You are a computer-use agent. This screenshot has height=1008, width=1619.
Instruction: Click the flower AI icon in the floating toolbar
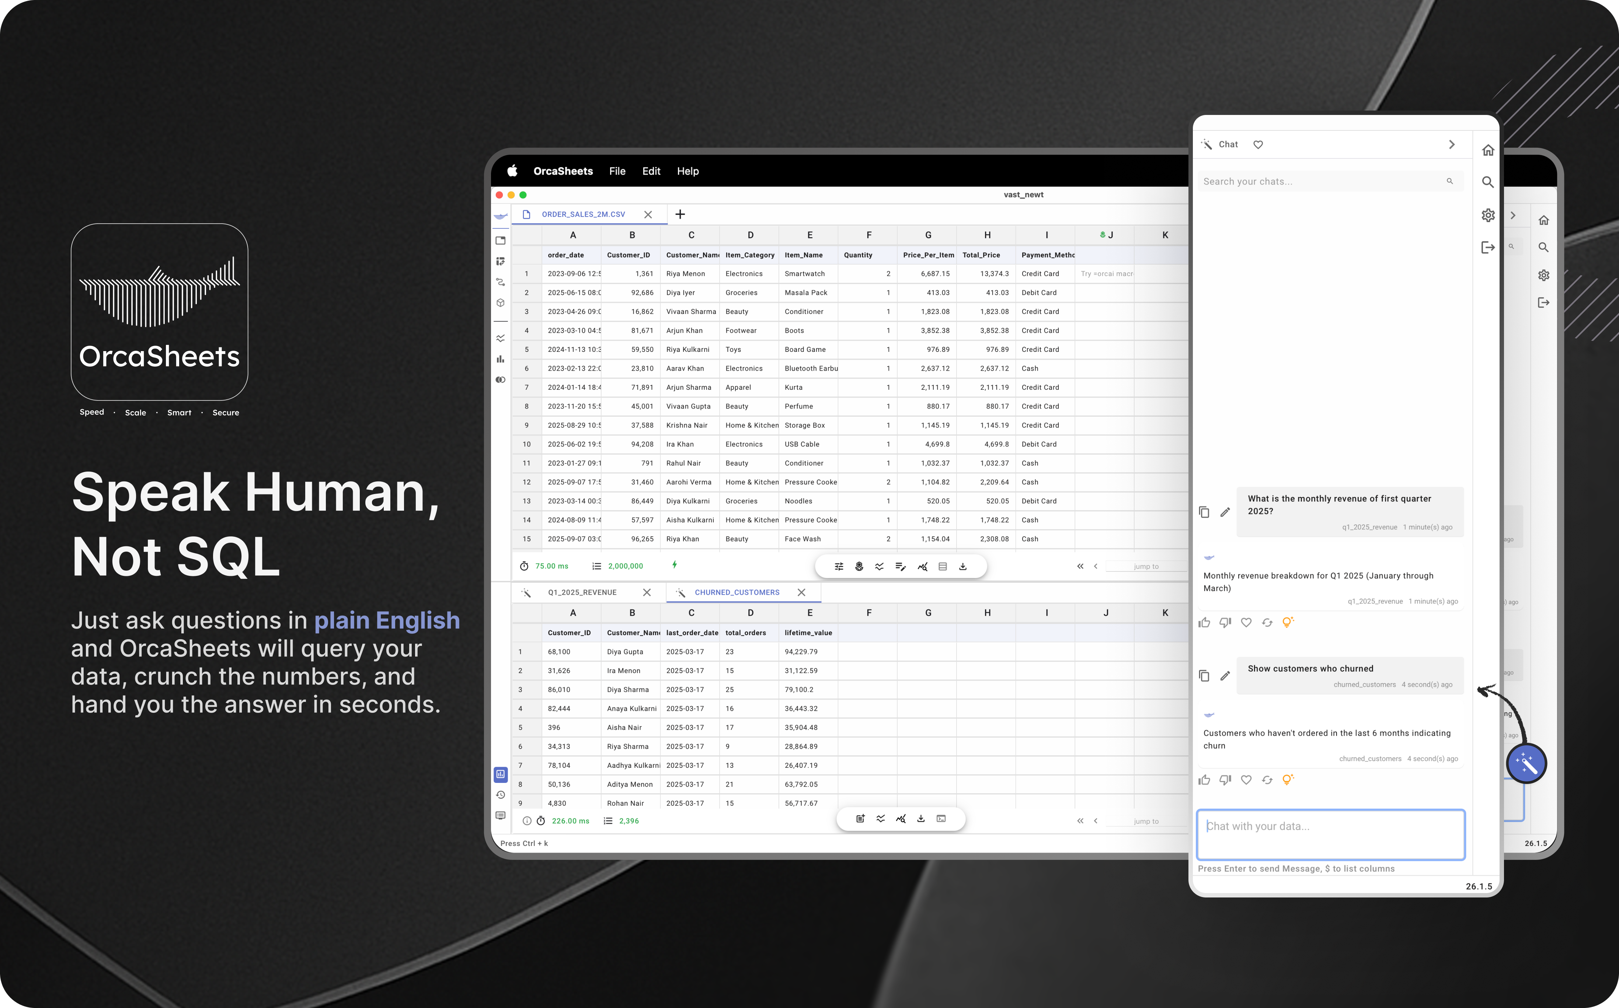(859, 566)
